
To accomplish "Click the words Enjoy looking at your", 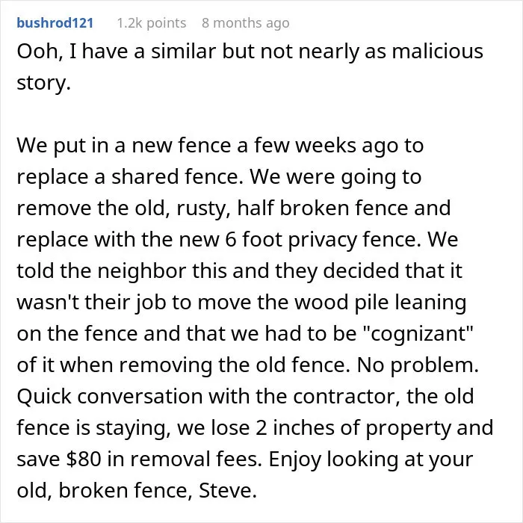I will click(x=371, y=459).
